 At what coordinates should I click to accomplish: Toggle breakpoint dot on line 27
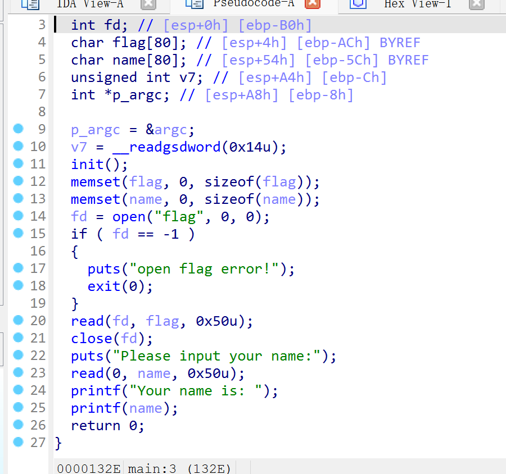pos(19,443)
